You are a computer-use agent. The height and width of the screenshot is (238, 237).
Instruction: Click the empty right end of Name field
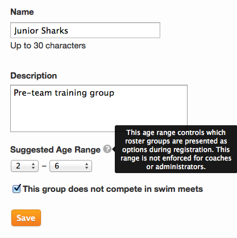(x=132, y=30)
